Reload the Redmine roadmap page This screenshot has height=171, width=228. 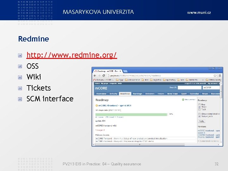pyautogui.click(x=104, y=76)
